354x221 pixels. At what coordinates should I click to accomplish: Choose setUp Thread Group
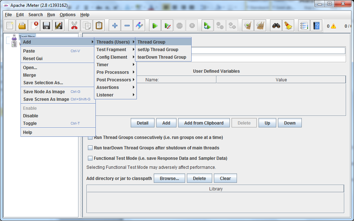[163, 50]
